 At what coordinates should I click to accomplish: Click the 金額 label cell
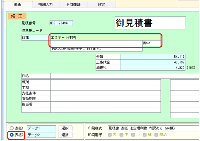click(108, 57)
